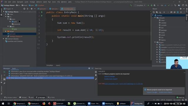Open the Project Structure icon in toolbar
This screenshot has width=188, height=106.
click(179, 5)
